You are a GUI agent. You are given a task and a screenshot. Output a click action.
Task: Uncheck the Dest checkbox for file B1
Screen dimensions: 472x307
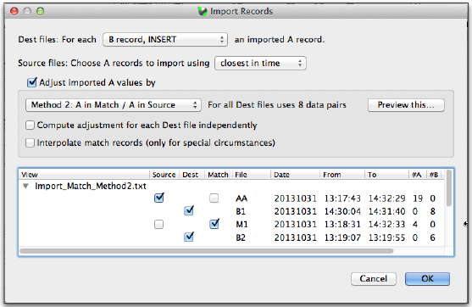tap(189, 210)
